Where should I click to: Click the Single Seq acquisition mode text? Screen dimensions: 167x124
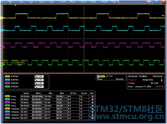[148, 80]
